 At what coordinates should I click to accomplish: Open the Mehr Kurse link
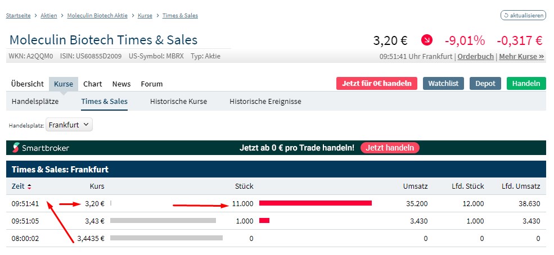point(521,56)
